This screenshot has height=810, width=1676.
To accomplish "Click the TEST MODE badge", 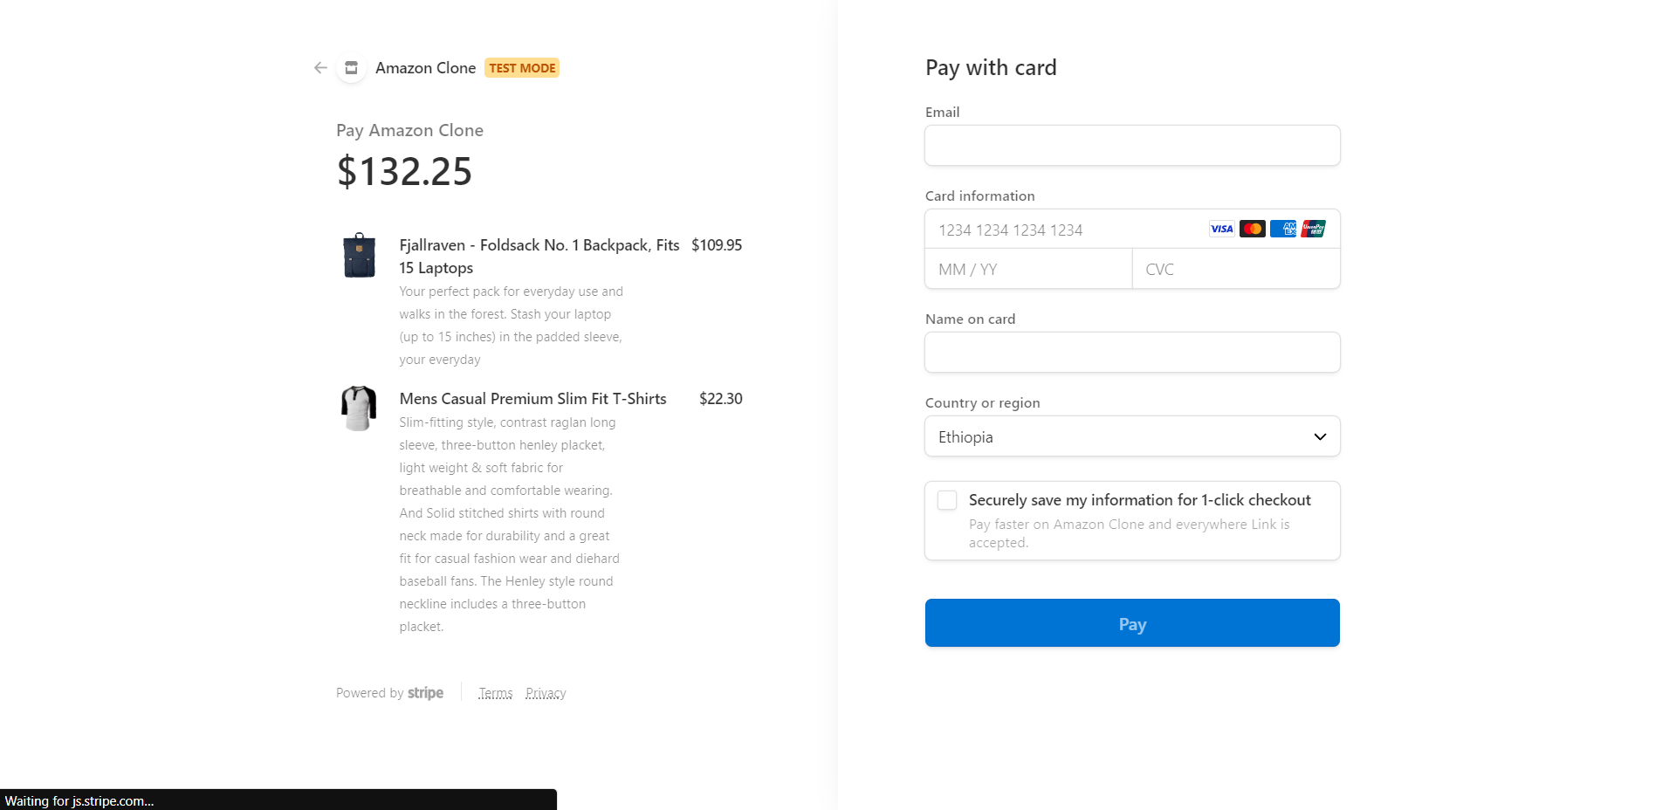I will point(522,68).
